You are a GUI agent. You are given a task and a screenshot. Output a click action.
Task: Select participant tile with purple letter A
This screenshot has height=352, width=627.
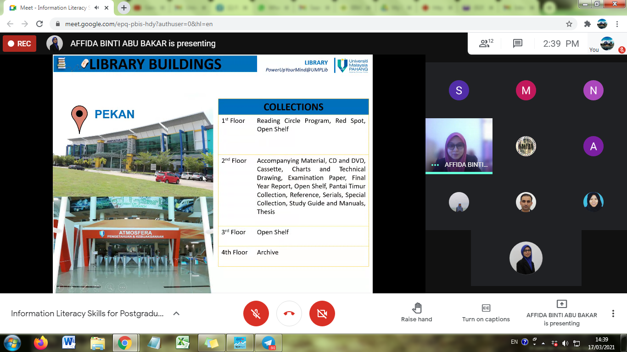pyautogui.click(x=593, y=146)
